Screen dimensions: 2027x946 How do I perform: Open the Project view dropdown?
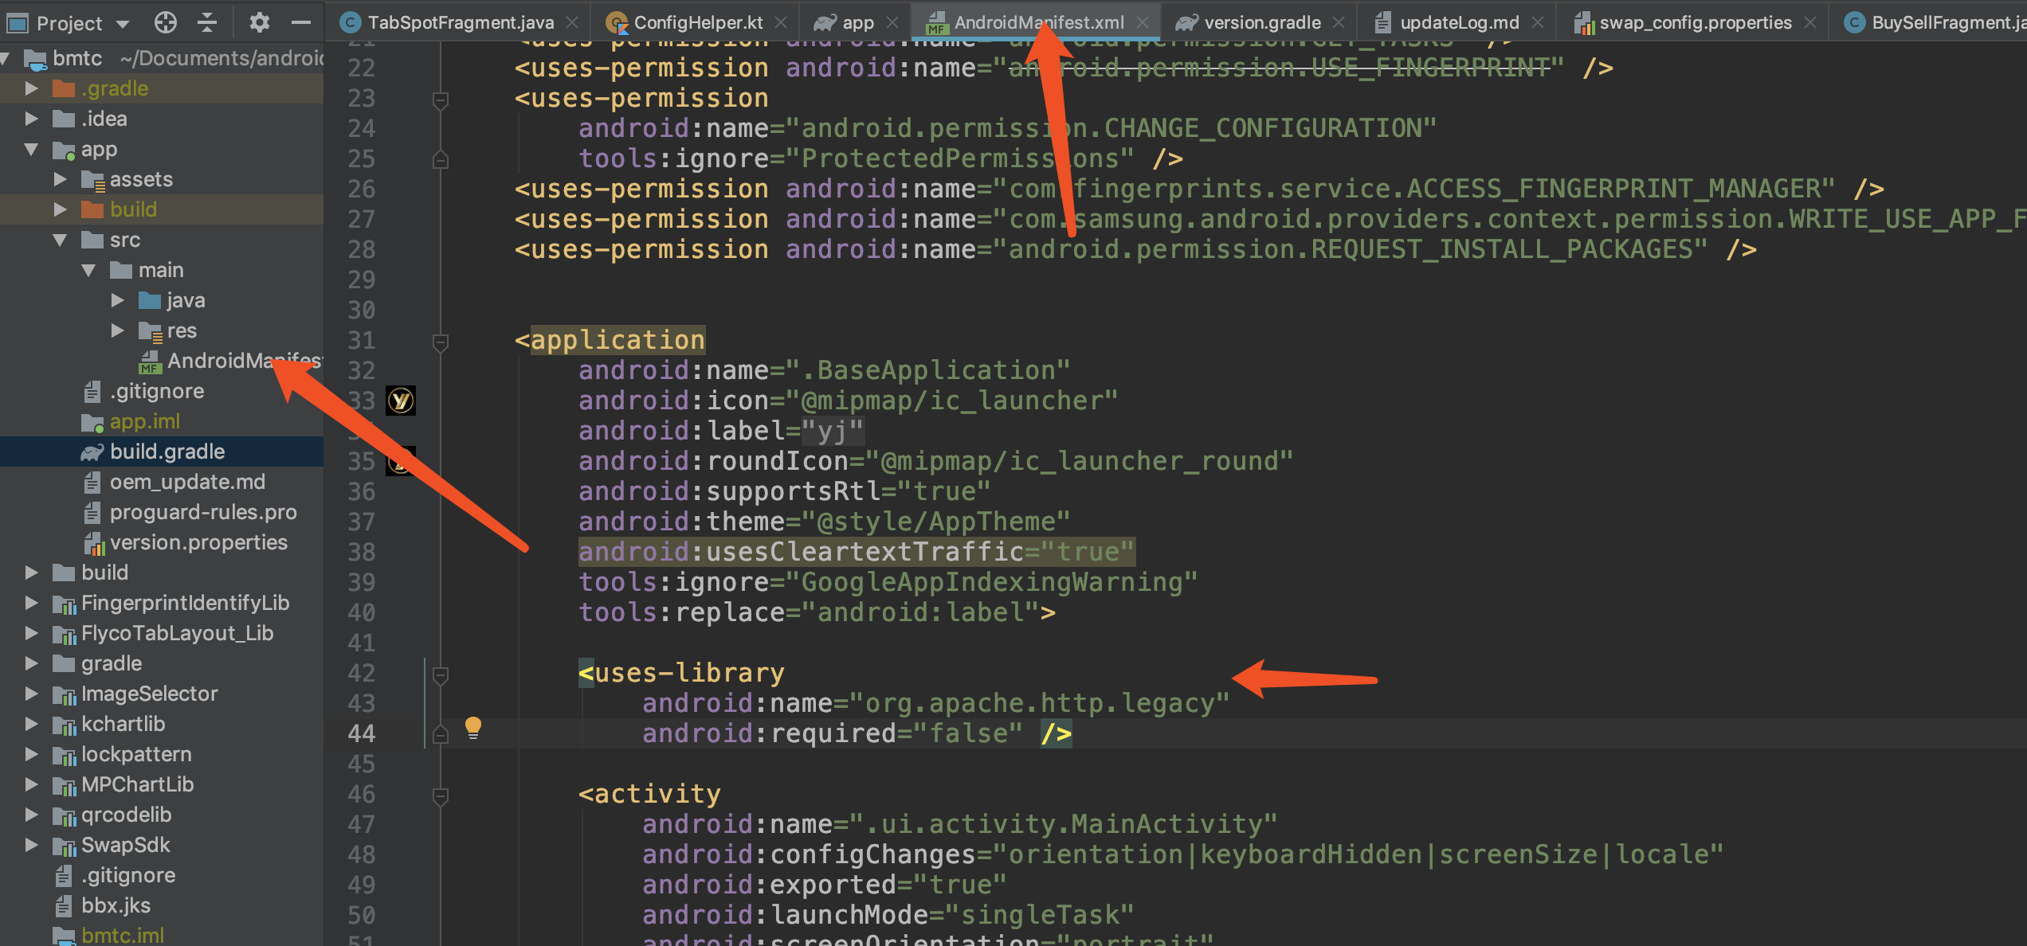(123, 24)
